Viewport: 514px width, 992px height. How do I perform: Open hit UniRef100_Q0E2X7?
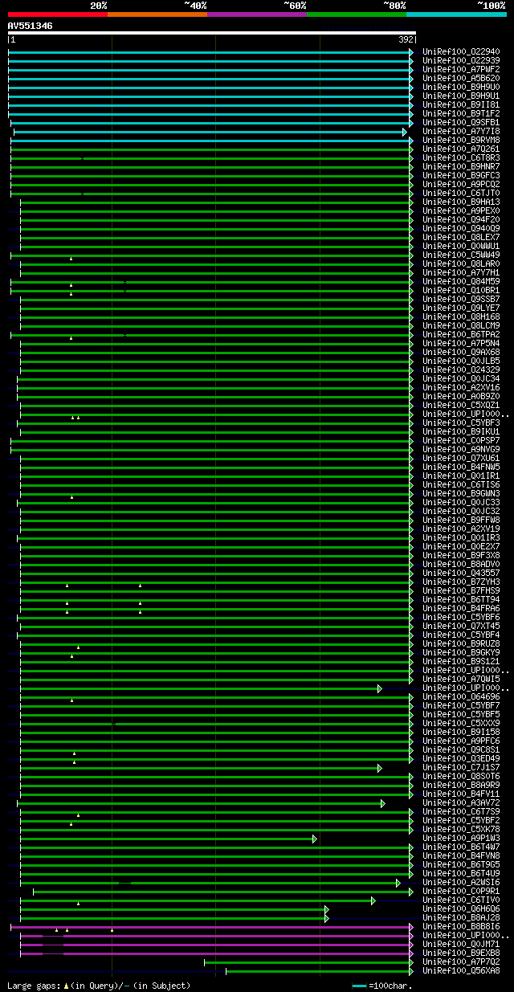pyautogui.click(x=461, y=547)
